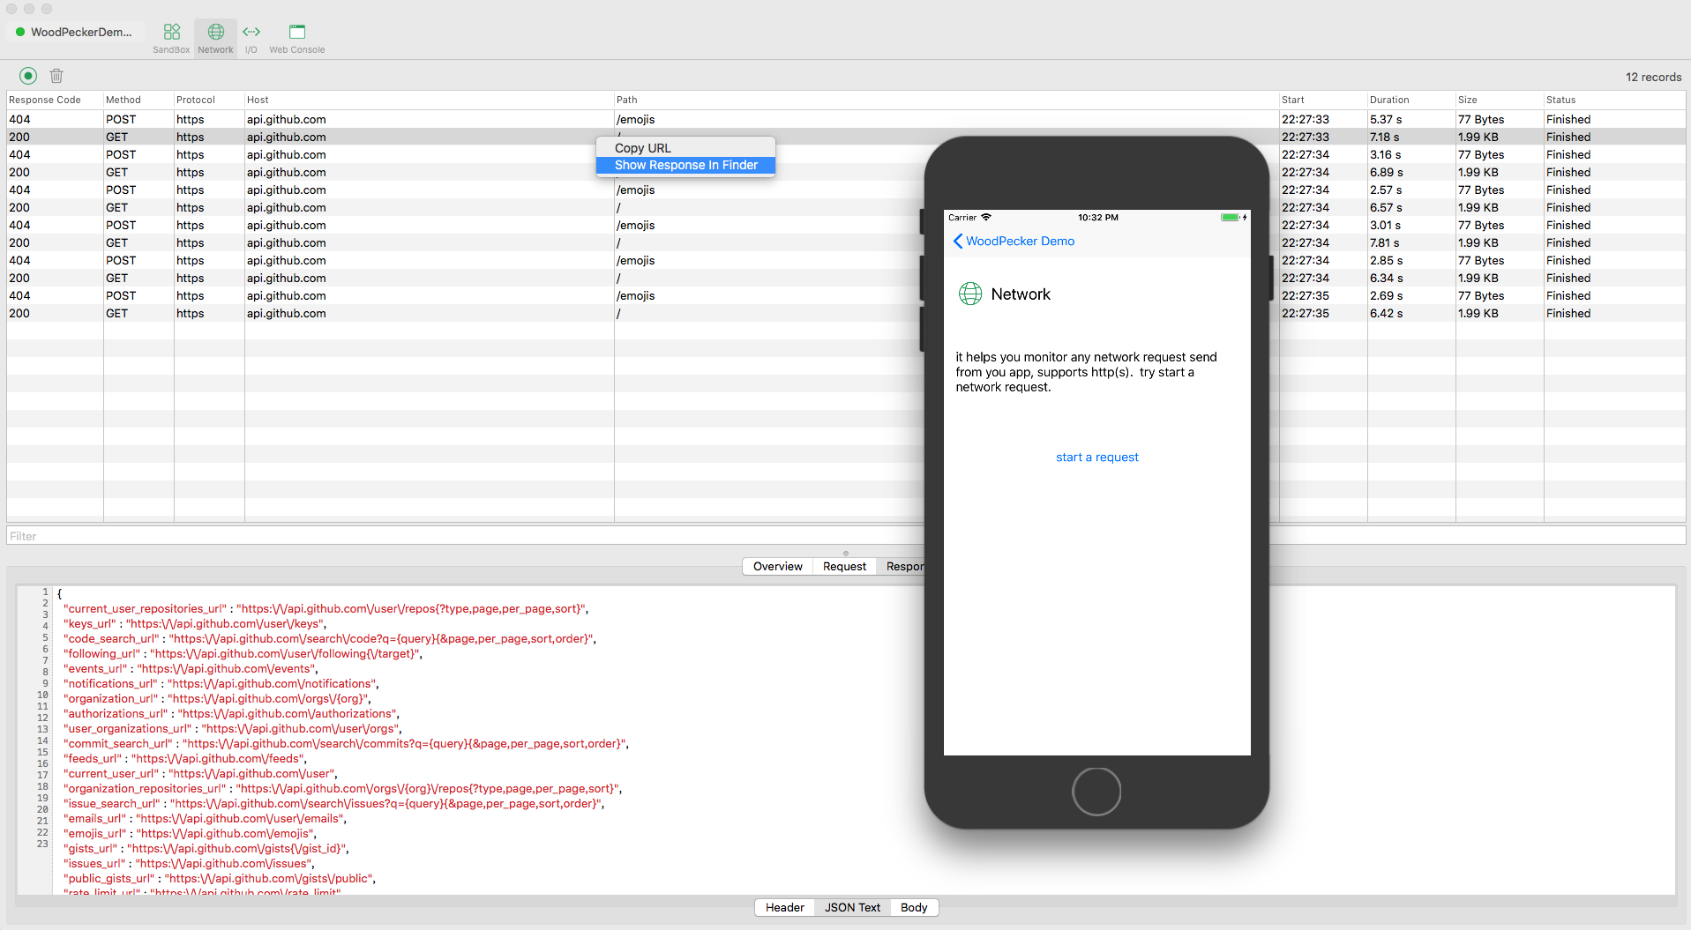
Task: Click the events_url JSON line
Action: tap(191, 669)
